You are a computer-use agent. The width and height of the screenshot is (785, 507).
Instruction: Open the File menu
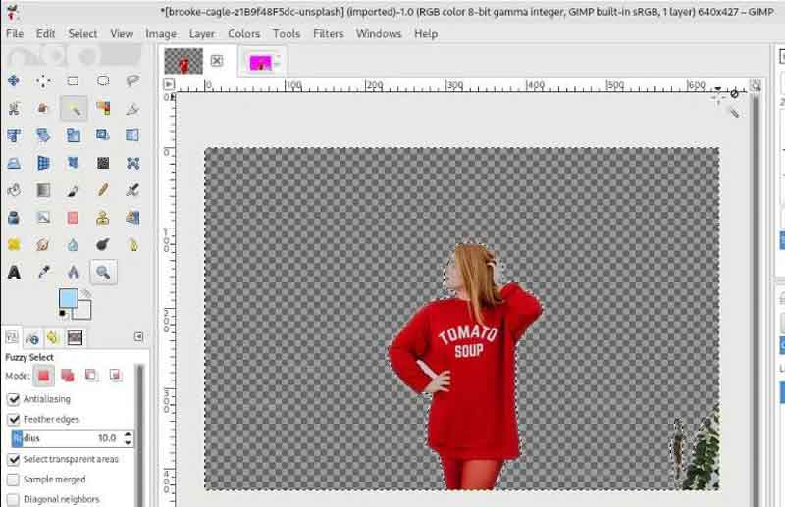click(15, 33)
